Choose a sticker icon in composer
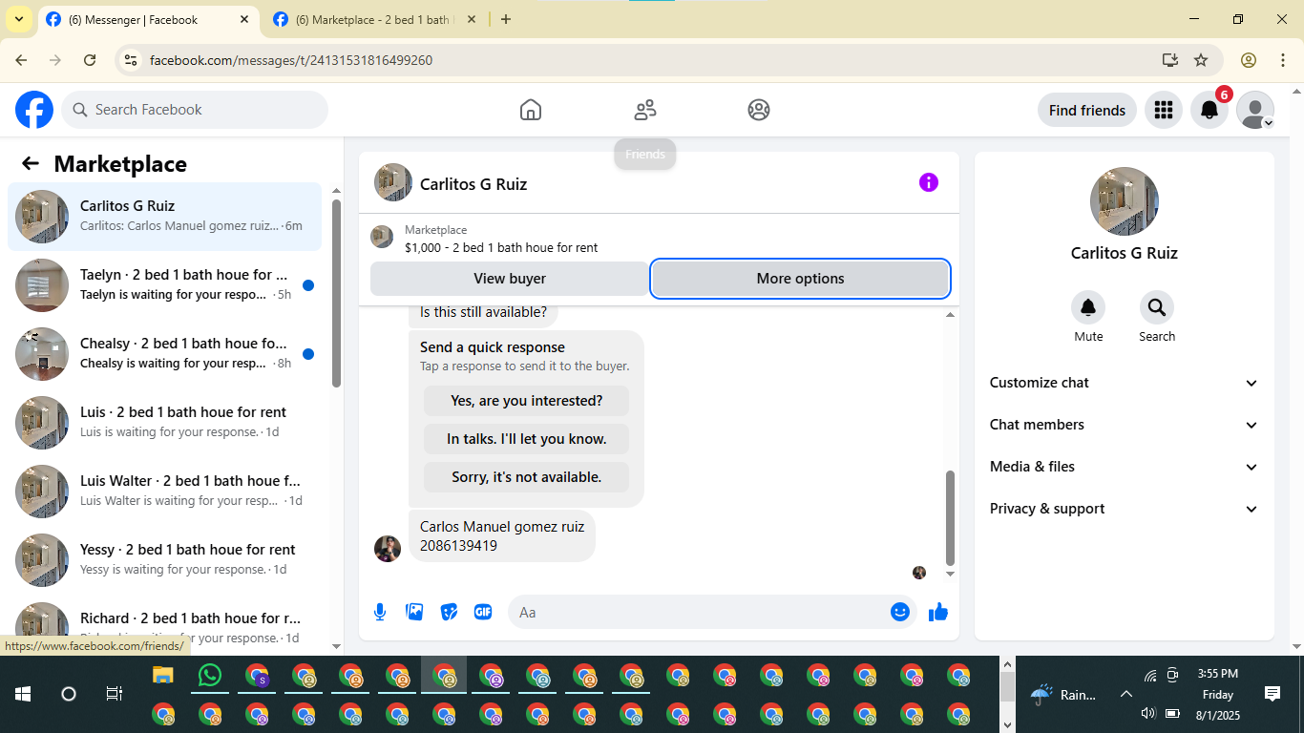The height and width of the screenshot is (733, 1304). coord(449,612)
